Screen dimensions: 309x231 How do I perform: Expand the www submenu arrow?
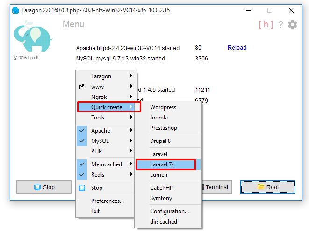click(131, 86)
